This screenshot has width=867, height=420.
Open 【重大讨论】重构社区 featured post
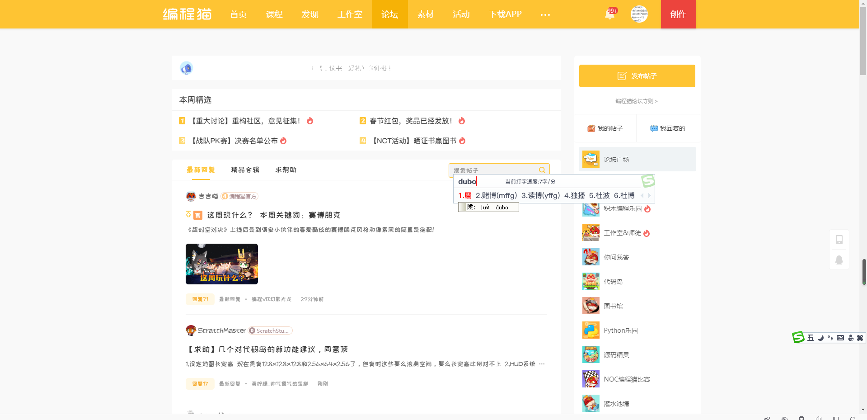pyautogui.click(x=246, y=121)
